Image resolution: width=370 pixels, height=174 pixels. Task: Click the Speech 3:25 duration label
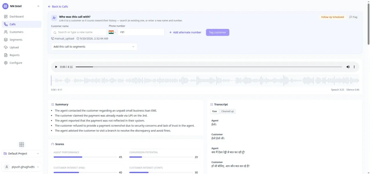click(337, 90)
